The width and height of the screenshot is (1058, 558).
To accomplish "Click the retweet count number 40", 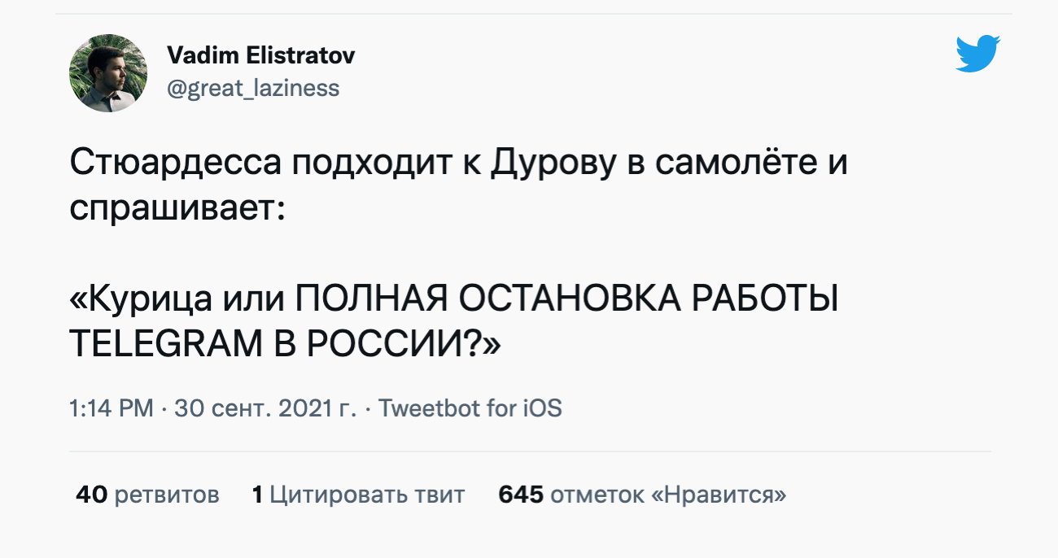I will pos(91,494).
